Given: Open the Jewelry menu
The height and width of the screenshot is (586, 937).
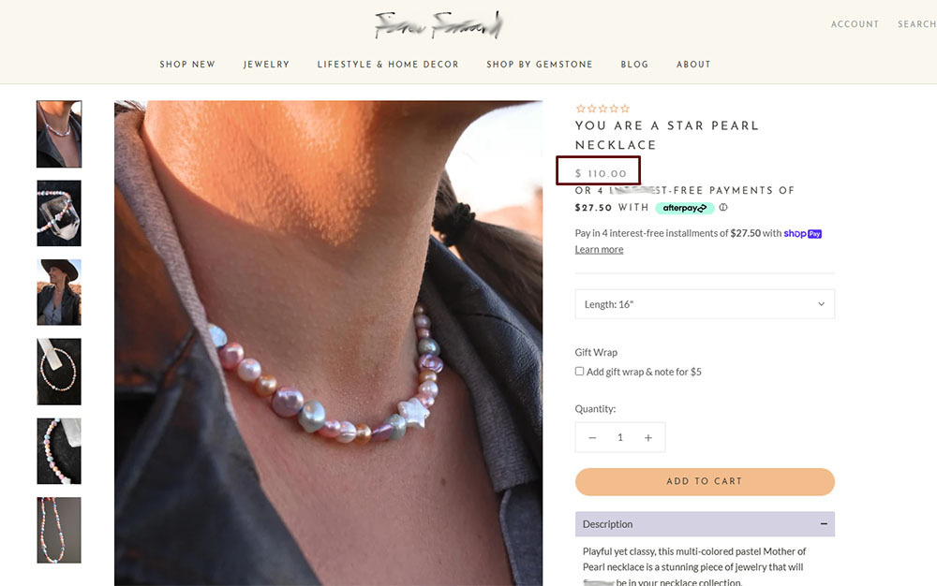Looking at the screenshot, I should (x=267, y=65).
